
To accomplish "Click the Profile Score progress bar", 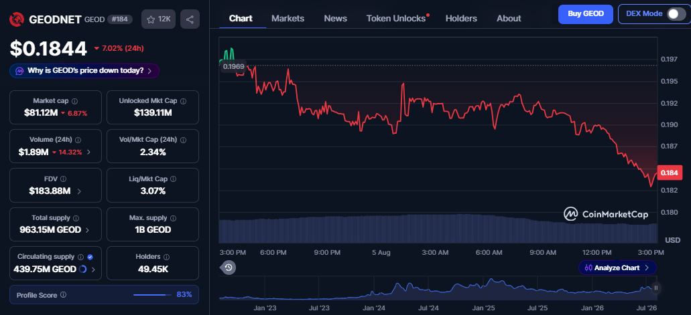I will tap(153, 295).
